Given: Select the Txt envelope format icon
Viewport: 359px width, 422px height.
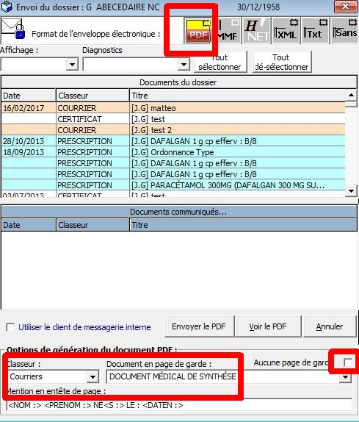Looking at the screenshot, I should (315, 30).
